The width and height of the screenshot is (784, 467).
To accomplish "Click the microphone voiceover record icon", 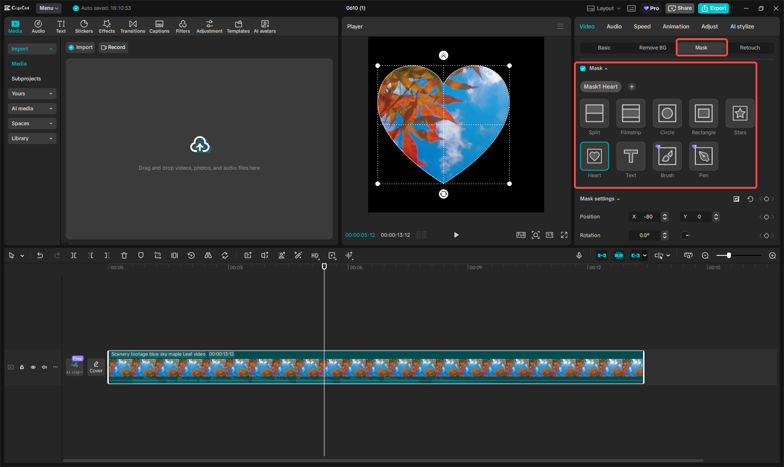I will (x=579, y=255).
